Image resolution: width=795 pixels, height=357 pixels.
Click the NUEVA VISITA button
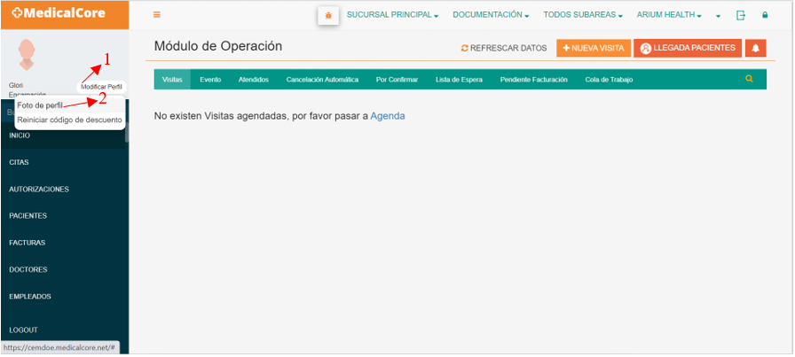(x=594, y=48)
